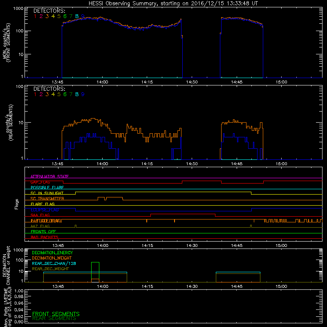The image size is (327, 327).
Task: Click the ECLIPSE_FLAG label
Action: click(45, 210)
